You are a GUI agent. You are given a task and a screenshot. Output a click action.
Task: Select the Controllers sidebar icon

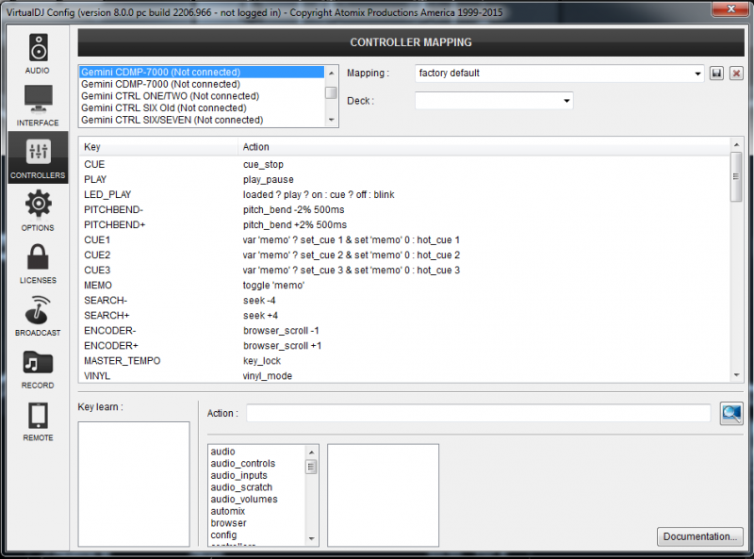(38, 157)
